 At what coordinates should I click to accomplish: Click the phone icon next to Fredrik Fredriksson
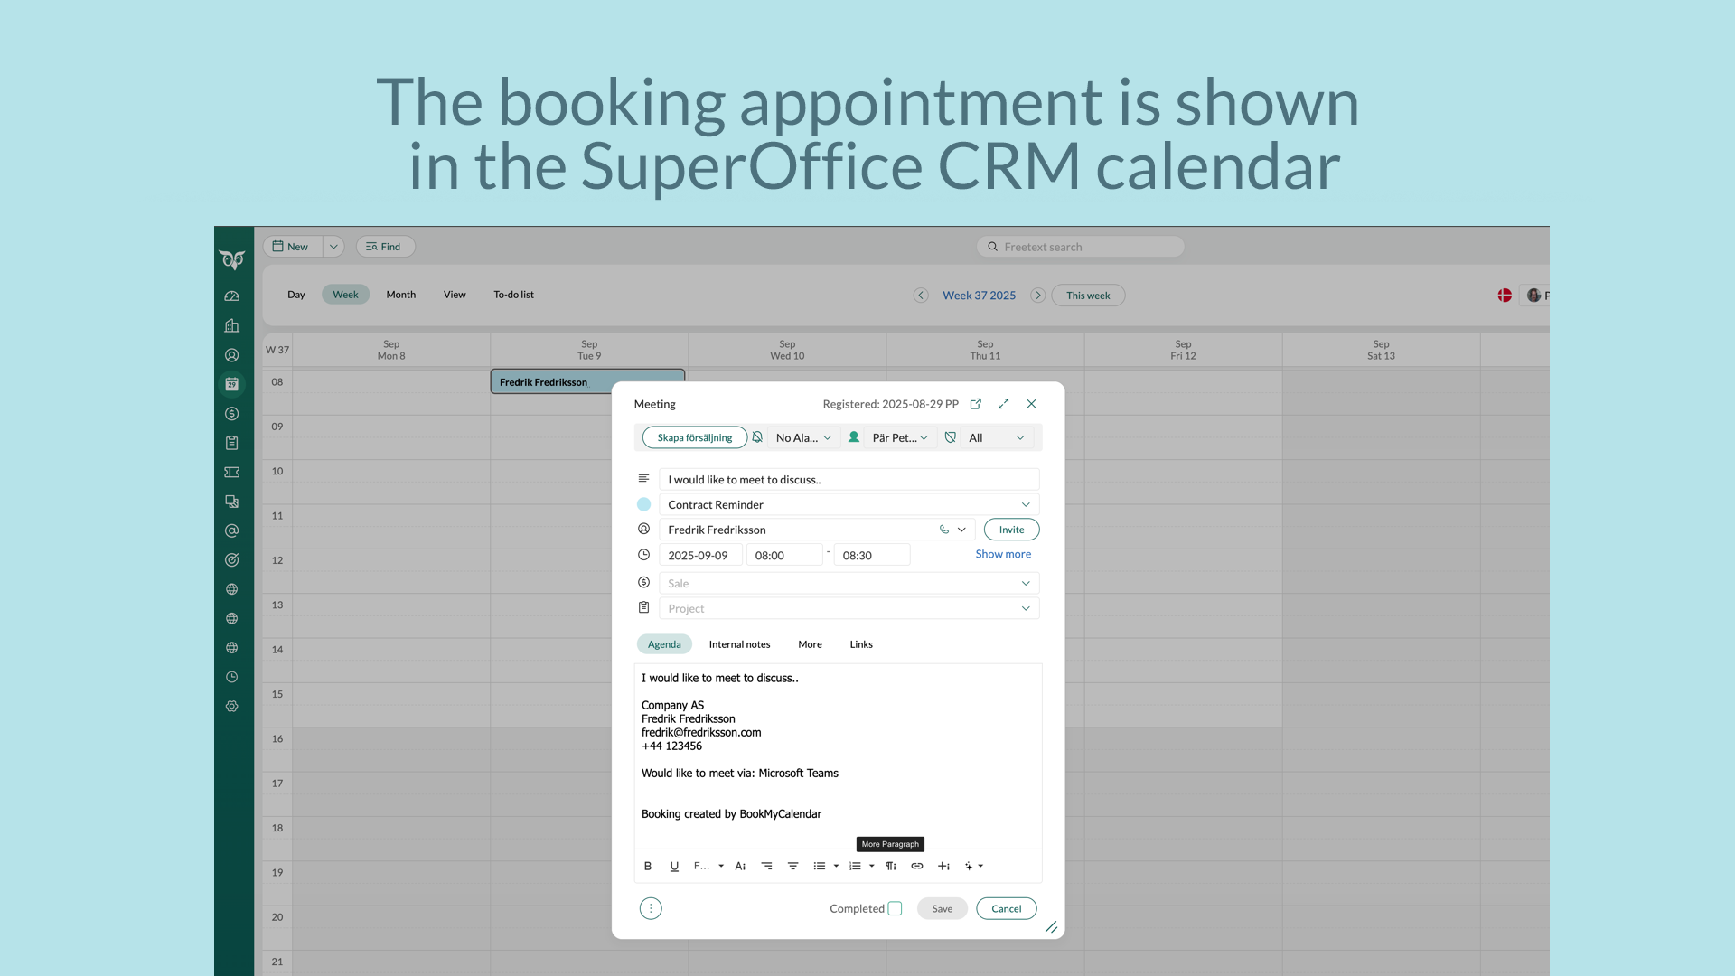944,530
